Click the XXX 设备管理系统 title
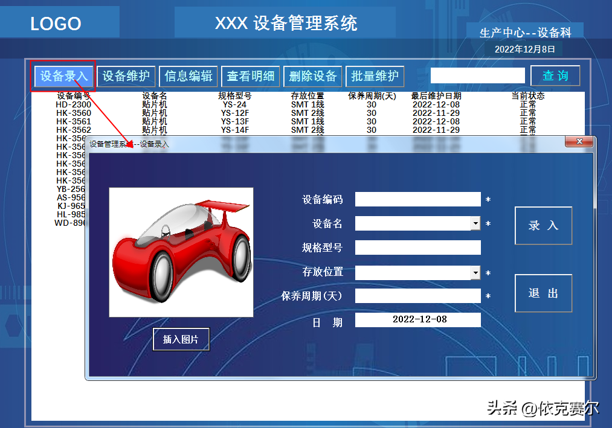This screenshot has width=612, height=428. coord(286,23)
